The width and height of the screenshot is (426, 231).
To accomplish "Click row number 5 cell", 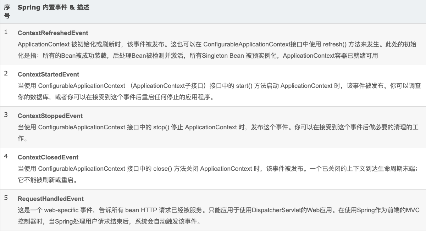I will pos(6,198).
